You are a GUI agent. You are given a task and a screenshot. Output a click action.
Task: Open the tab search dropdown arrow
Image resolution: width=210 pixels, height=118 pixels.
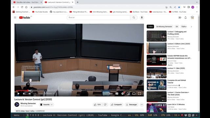click(x=197, y=2)
